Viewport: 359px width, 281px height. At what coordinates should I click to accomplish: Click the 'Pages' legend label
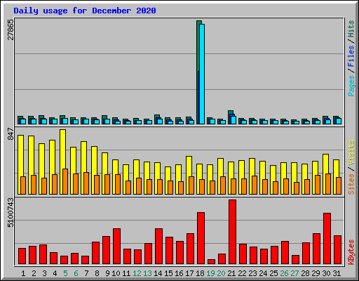pyautogui.click(x=351, y=86)
